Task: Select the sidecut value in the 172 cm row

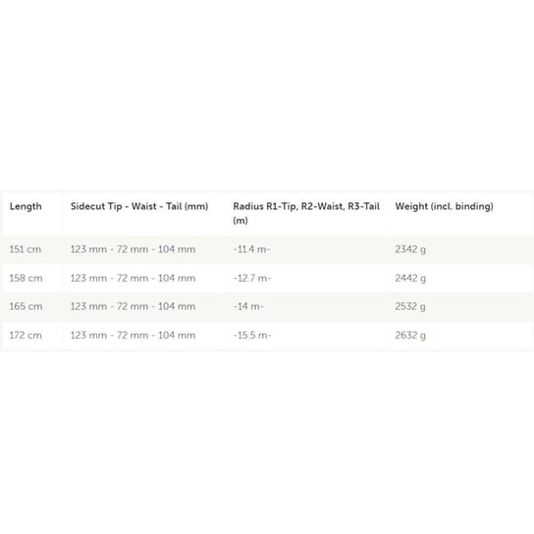Action: pos(133,336)
